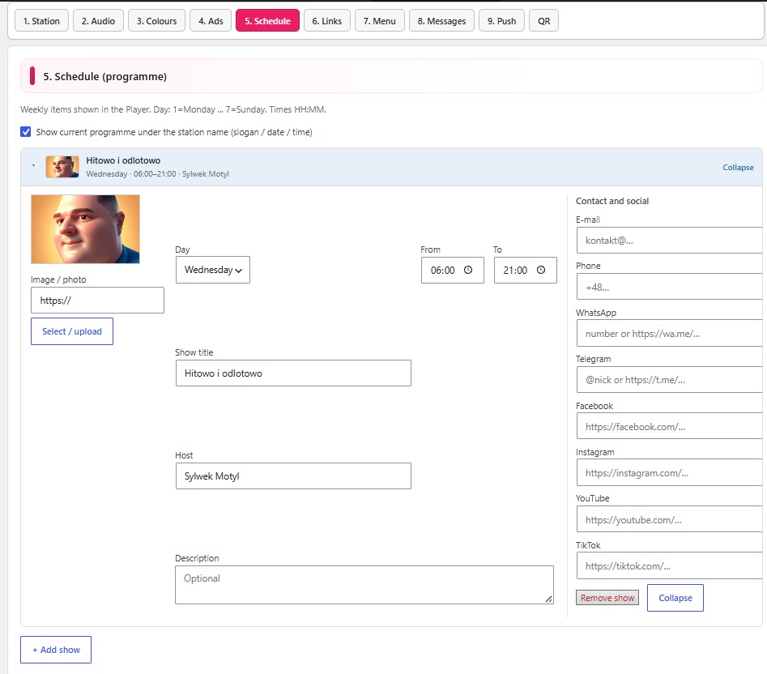
Task: Open the From time picker clock icon
Action: pos(468,270)
